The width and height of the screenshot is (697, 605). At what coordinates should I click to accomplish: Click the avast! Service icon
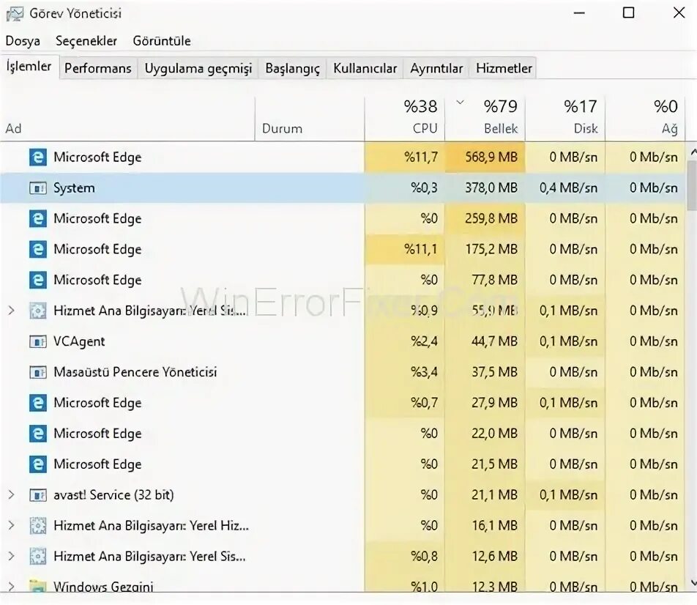point(38,495)
